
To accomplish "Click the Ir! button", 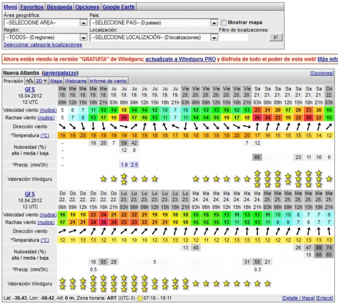I will (276, 37).
